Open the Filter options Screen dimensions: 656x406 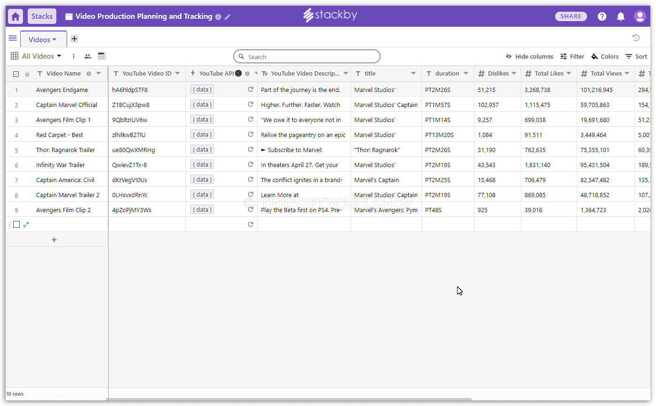coord(572,56)
